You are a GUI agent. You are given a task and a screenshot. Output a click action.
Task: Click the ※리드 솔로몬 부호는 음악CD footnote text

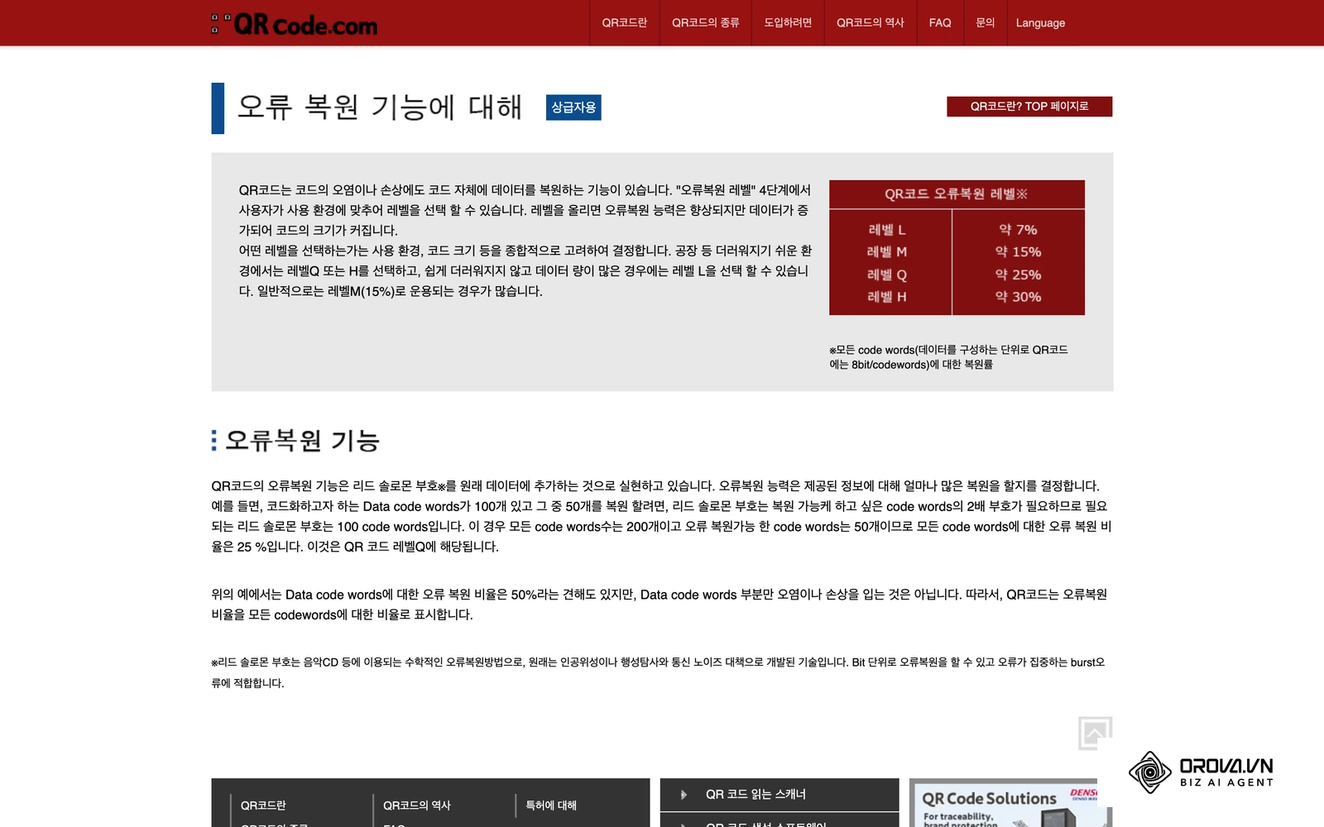tap(658, 672)
